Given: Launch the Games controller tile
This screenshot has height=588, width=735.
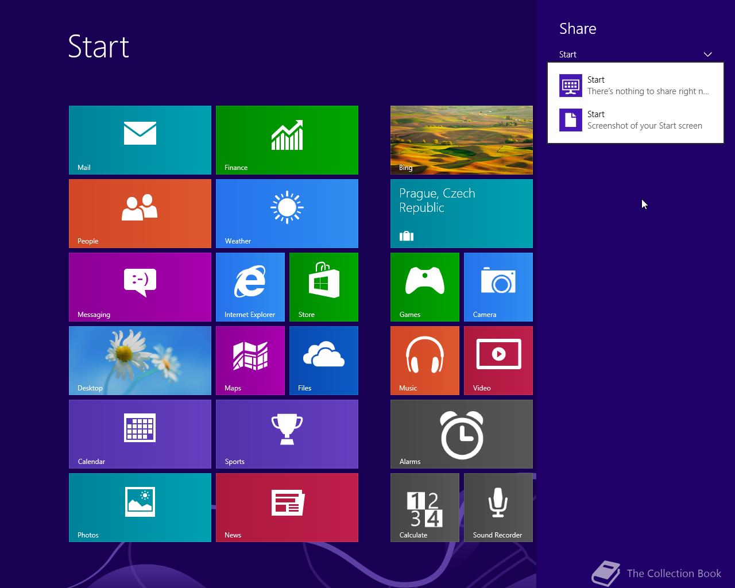Looking at the screenshot, I should (x=425, y=287).
